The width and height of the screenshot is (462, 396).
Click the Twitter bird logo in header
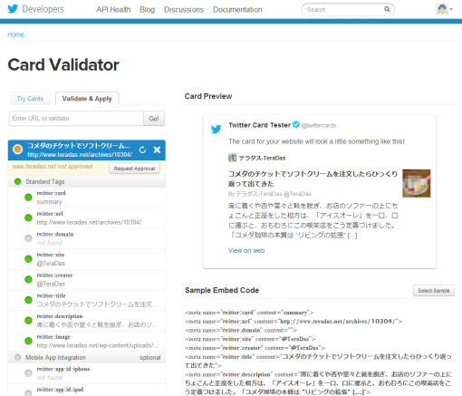click(x=13, y=9)
